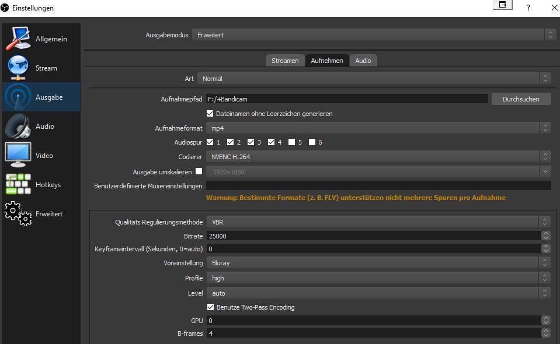This screenshot has width=560, height=344.
Task: Click the Bitrate 25000 field
Action: pyautogui.click(x=374, y=236)
